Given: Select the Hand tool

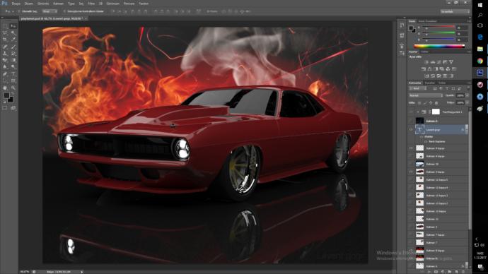Looking at the screenshot, I should pyautogui.click(x=5, y=88).
